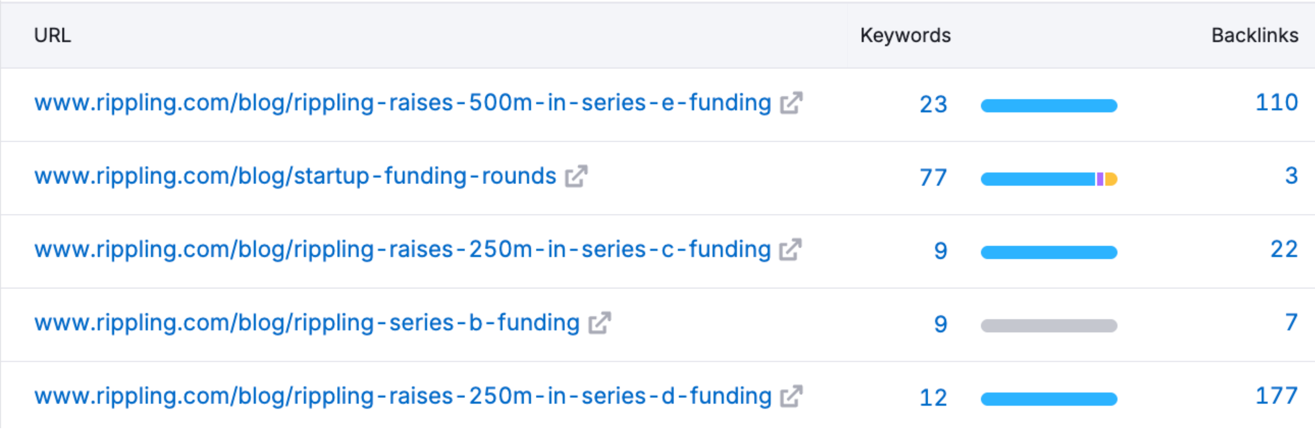Screen dimensions: 1315x443
Task: Click the yellow segment of startup-funding-rounds bar
Action: coord(1111,179)
